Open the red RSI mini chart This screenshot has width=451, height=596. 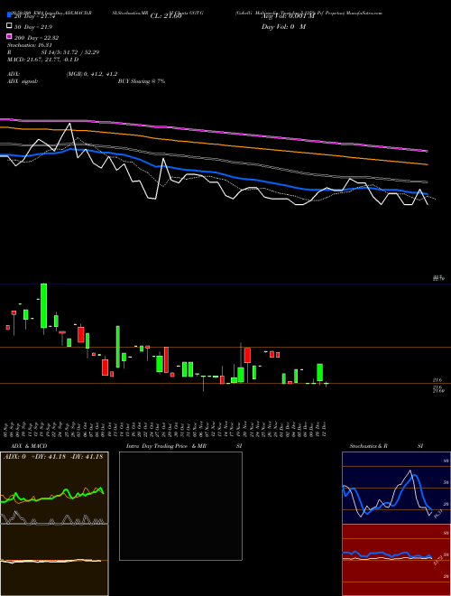coord(396,560)
